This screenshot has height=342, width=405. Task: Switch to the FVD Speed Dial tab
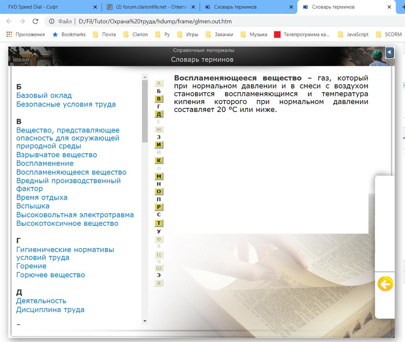[x=47, y=7]
